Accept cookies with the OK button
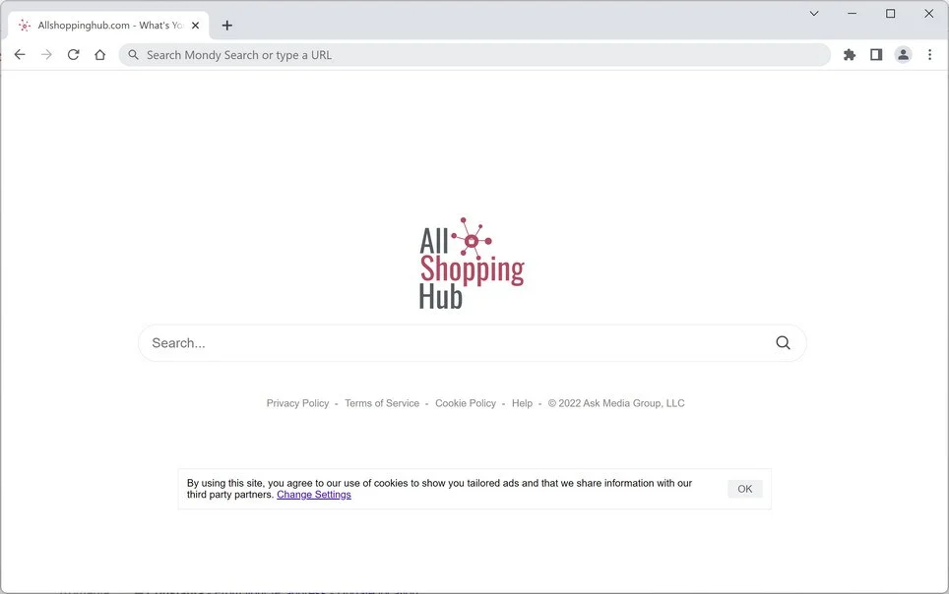Screen dimensions: 949x594 click(745, 489)
